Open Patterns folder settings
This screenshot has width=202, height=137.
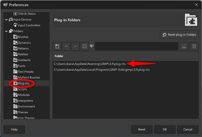tap(21, 48)
